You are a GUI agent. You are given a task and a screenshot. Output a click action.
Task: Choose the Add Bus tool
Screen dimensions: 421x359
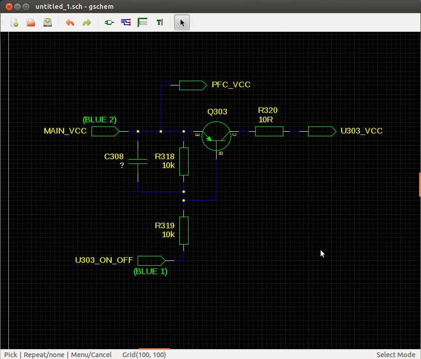(x=143, y=22)
